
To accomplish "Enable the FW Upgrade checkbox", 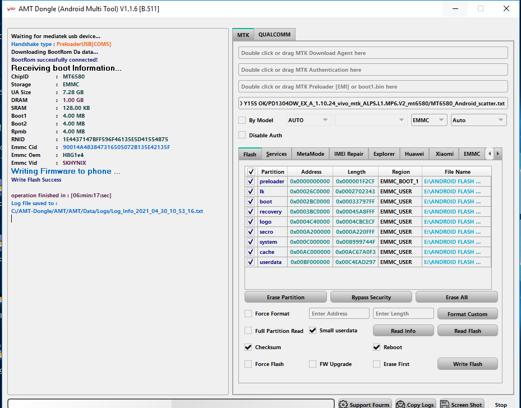I will point(313,364).
